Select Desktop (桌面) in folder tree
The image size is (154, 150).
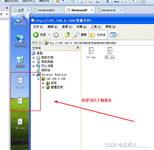tap(39, 53)
